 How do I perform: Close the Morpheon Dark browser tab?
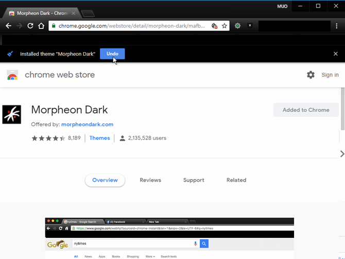click(74, 13)
